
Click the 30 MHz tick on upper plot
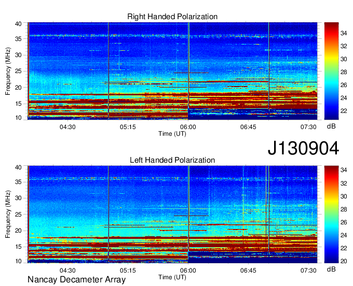[19, 55]
